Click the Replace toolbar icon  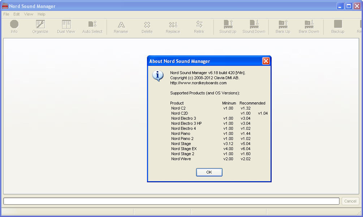(173, 25)
